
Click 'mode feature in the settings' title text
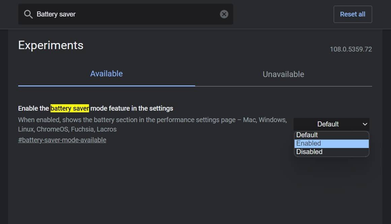(132, 108)
